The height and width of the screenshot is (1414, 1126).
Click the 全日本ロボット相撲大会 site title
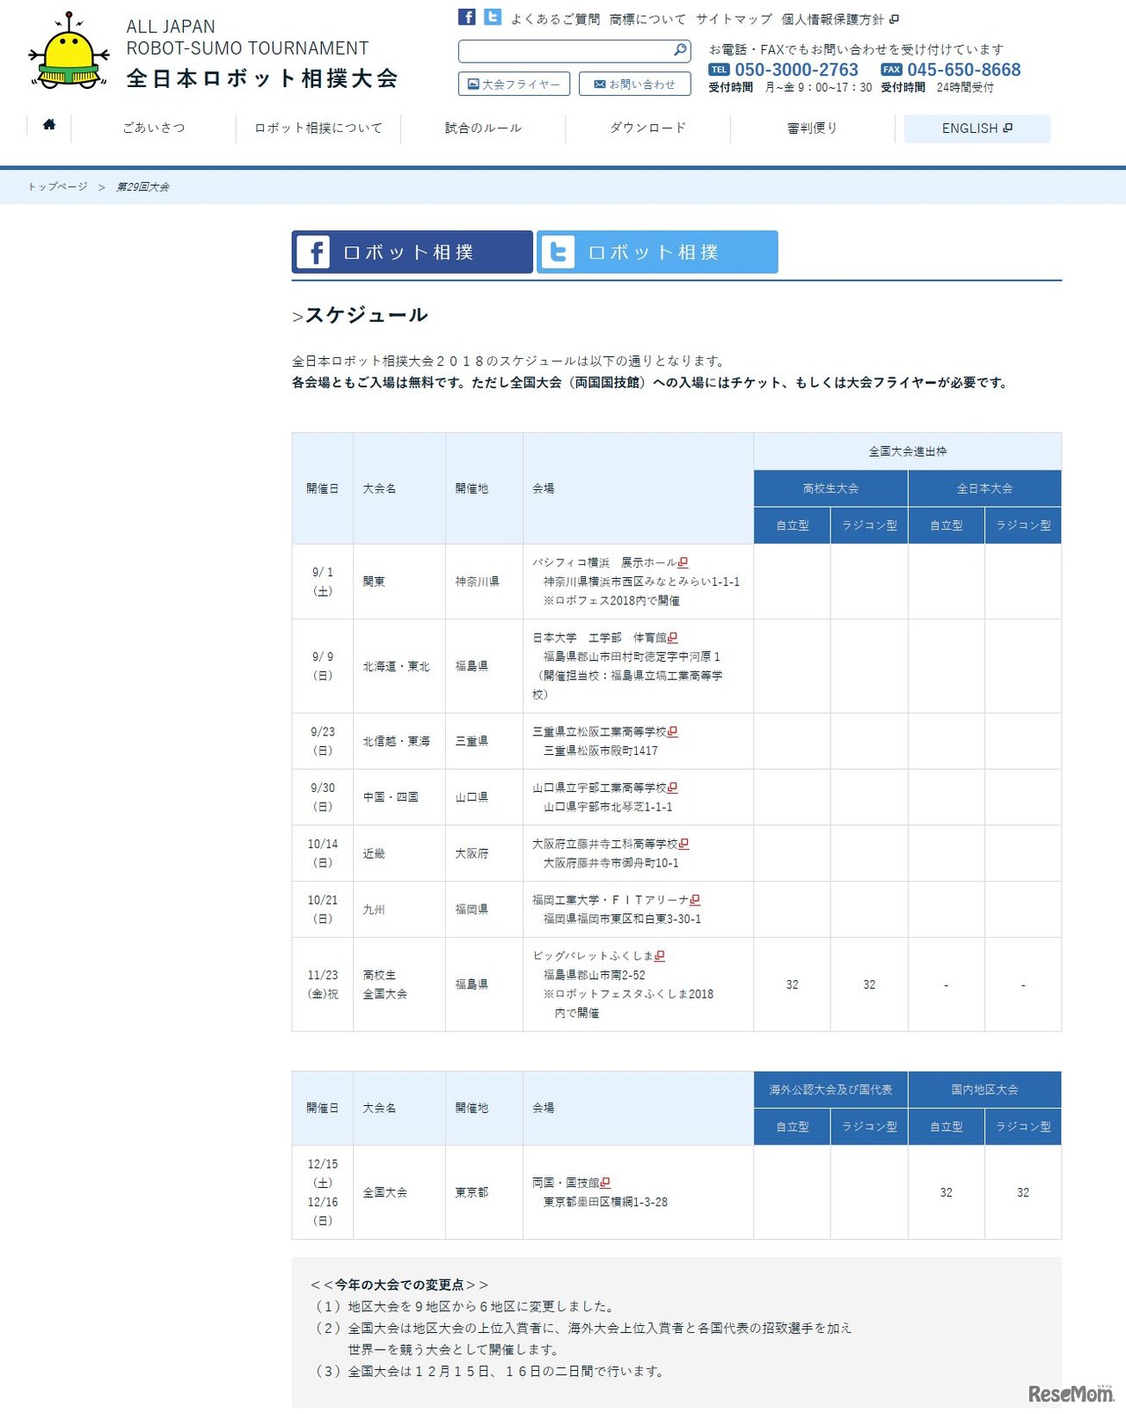point(262,78)
